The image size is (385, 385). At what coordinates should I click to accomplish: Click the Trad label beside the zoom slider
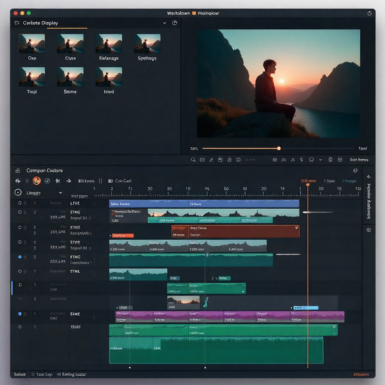point(362,148)
